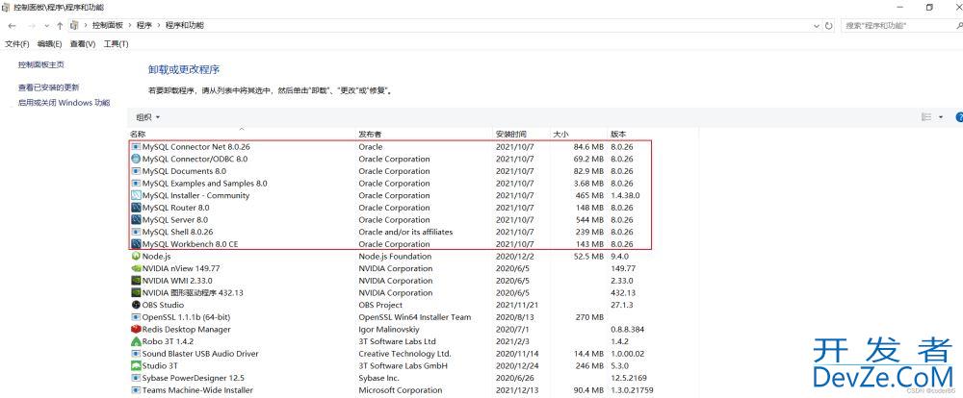This screenshot has width=963, height=398.
Task: Click the Studio 3T icon
Action: [x=137, y=365]
